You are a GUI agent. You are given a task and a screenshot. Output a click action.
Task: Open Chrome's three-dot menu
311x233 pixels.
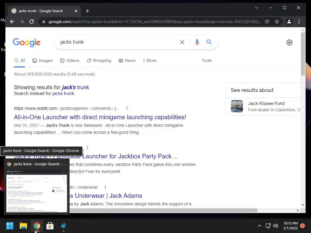(299, 22)
